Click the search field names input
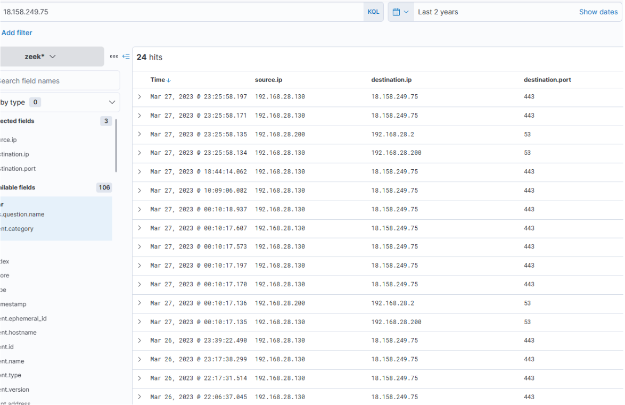This screenshot has width=625, height=405. coord(59,81)
